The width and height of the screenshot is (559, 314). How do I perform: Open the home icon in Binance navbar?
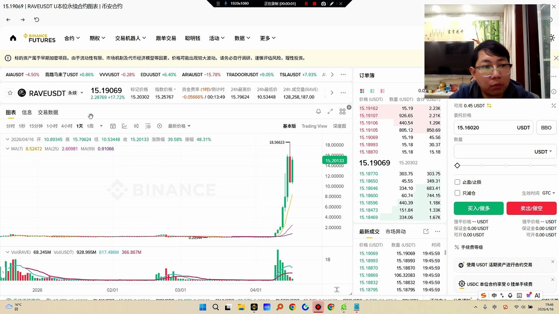click(x=13, y=38)
